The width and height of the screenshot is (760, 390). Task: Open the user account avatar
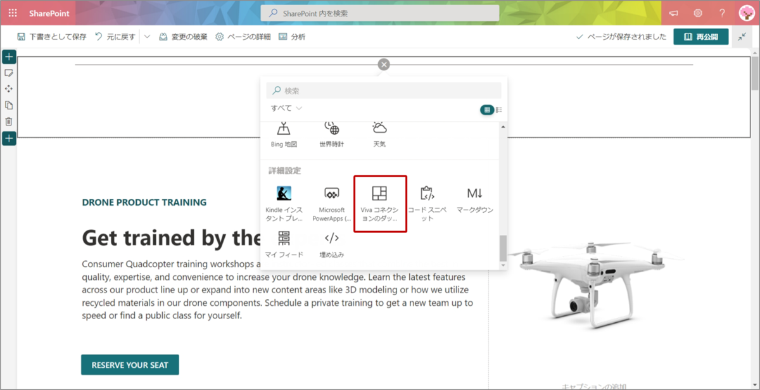pyautogui.click(x=746, y=13)
